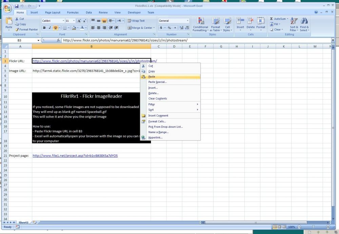Click the Clear button in Editing group
The height and width of the screenshot is (234, 339).
pos(276,29)
